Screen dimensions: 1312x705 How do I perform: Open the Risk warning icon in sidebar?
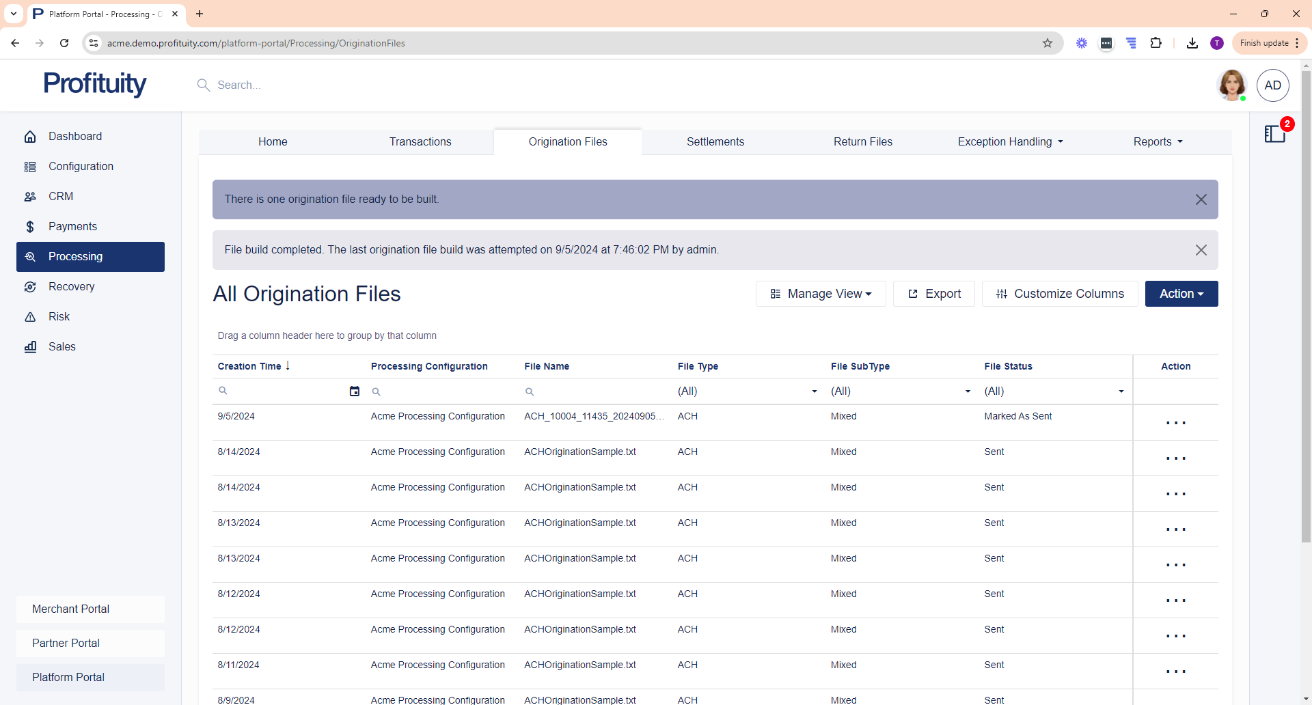click(x=30, y=317)
